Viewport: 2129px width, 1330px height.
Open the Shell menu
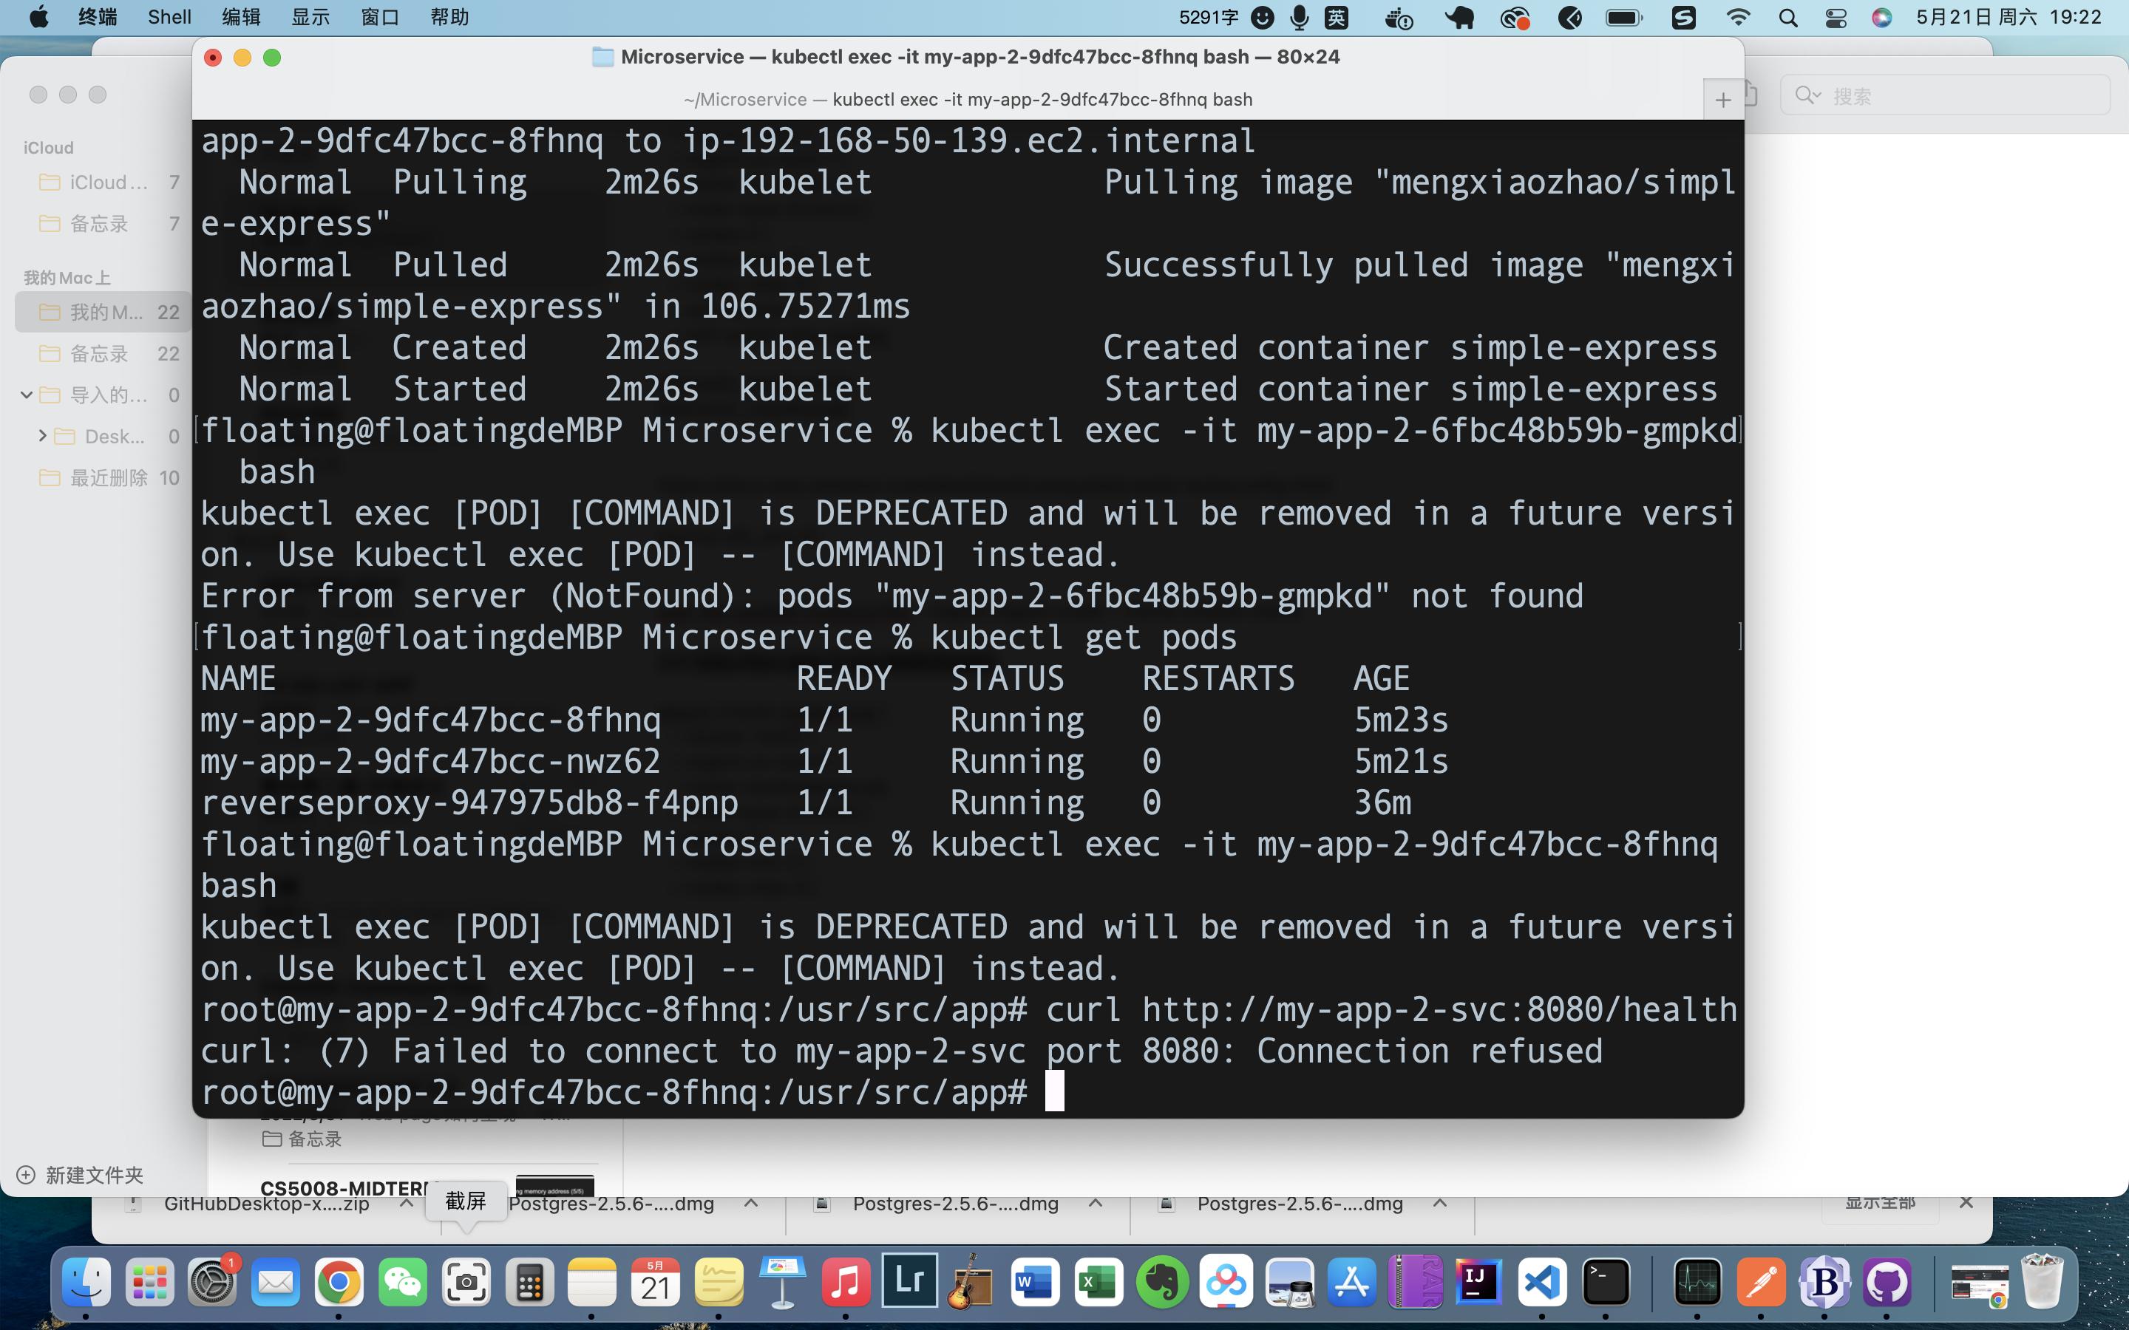(x=170, y=17)
